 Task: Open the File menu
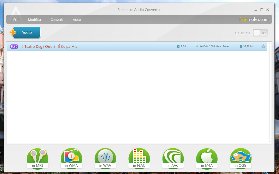tap(16, 20)
